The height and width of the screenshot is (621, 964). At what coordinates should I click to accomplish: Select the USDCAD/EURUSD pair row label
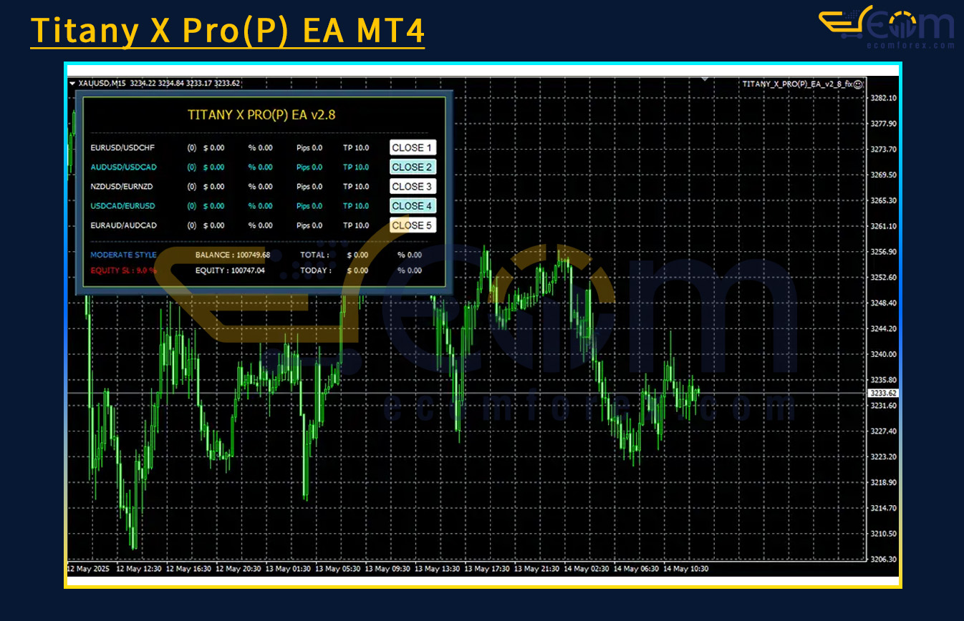122,206
